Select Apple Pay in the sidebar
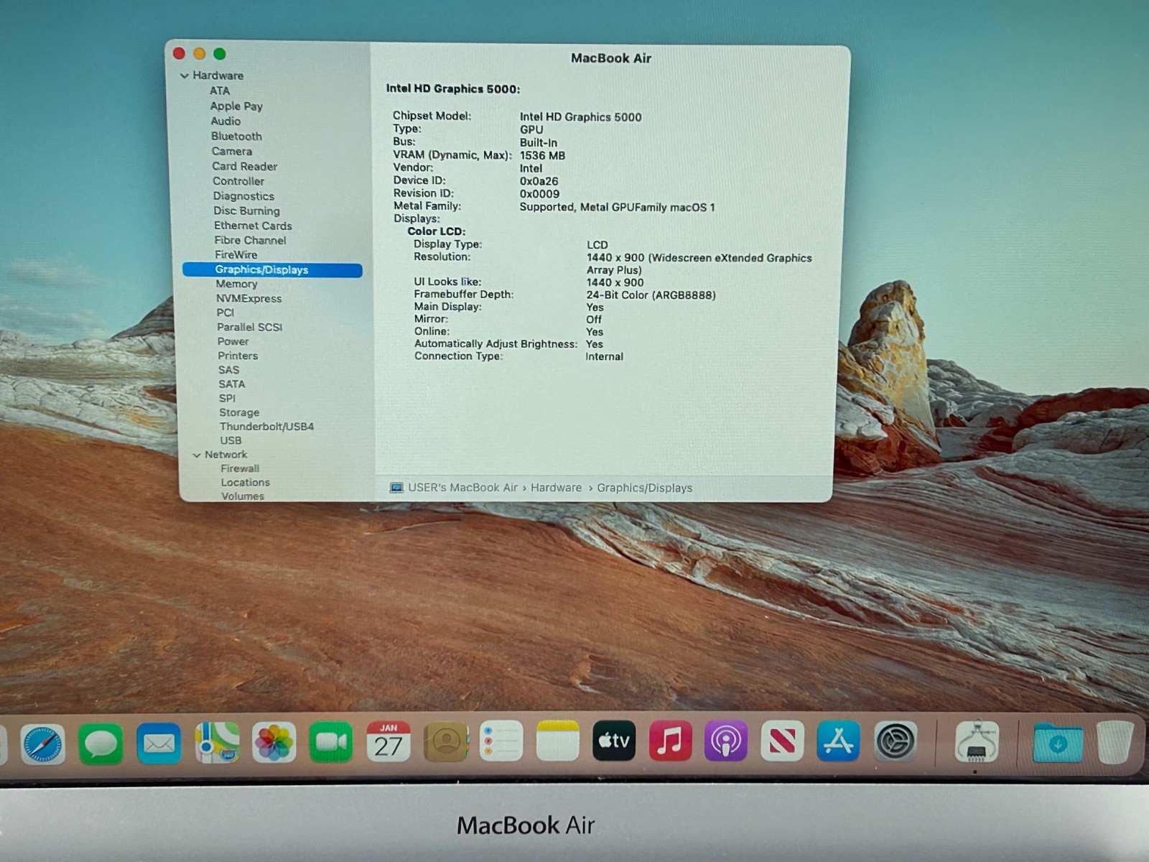This screenshot has height=862, width=1149. pos(236,106)
